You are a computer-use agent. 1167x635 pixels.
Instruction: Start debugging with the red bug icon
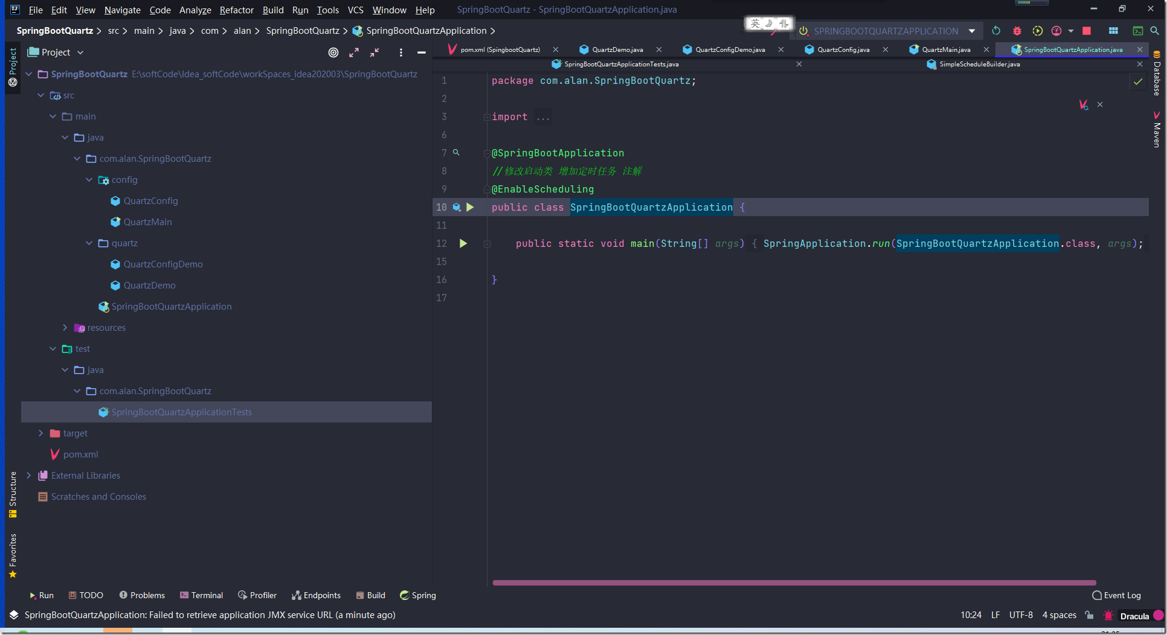coord(1017,31)
